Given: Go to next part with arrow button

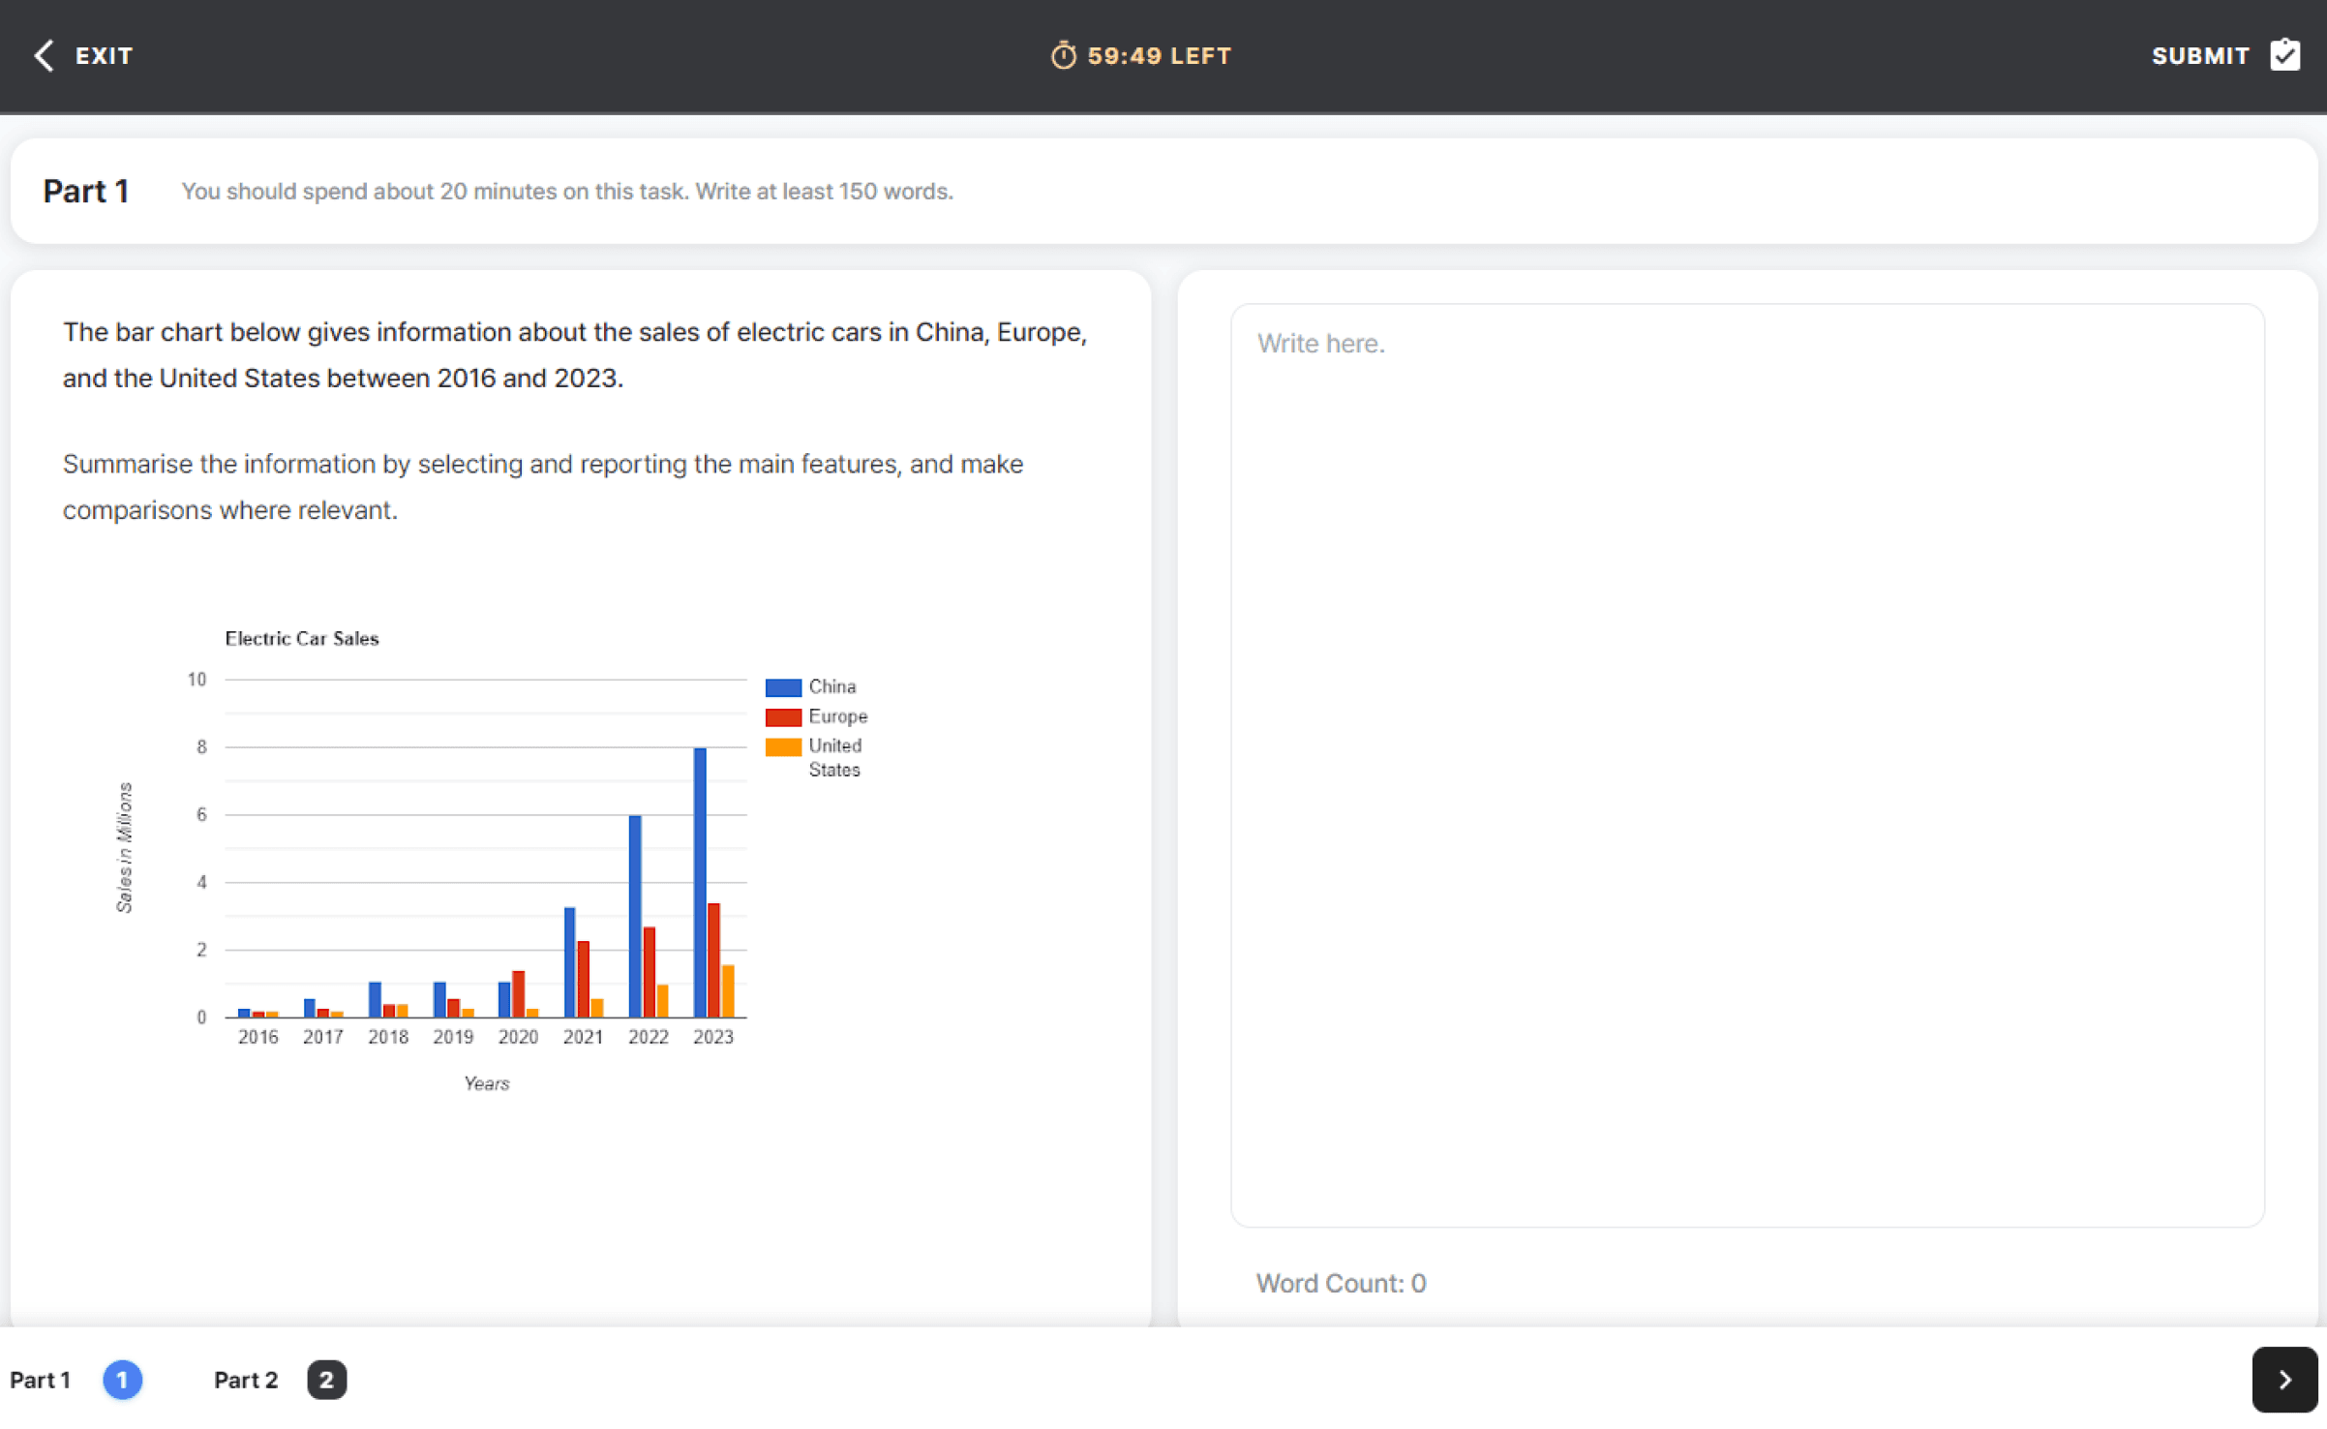Looking at the screenshot, I should [x=2283, y=1379].
